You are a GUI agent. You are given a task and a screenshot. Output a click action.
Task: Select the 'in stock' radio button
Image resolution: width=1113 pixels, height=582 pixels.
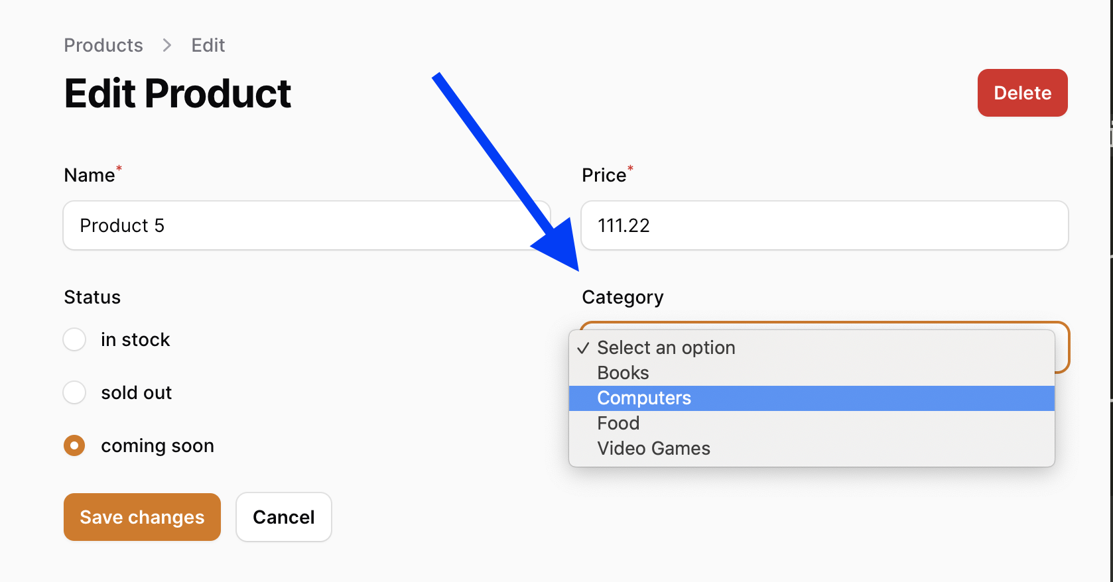(x=74, y=339)
